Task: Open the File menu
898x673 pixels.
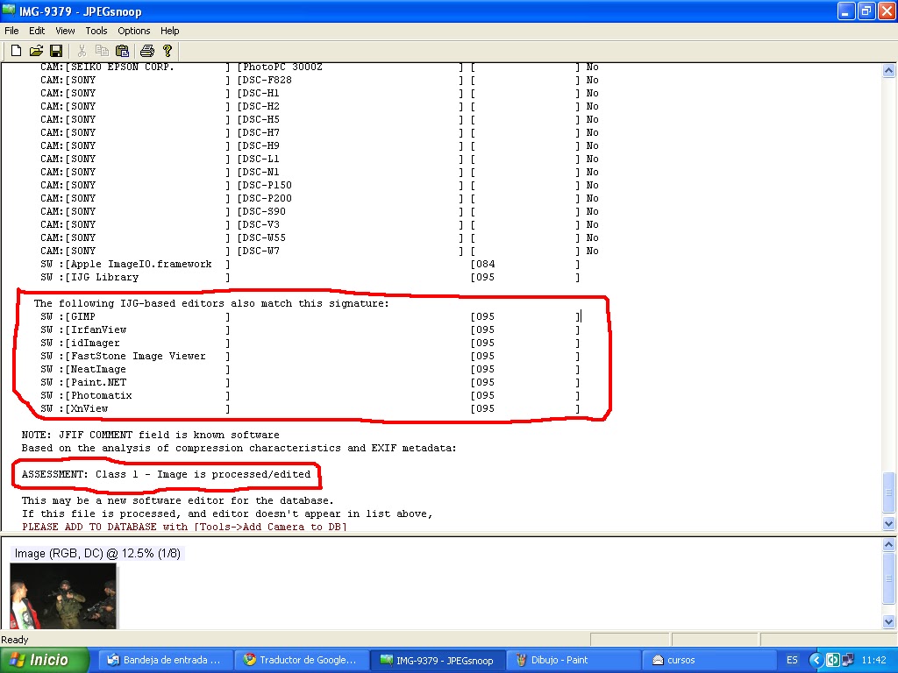Action: pyautogui.click(x=11, y=31)
